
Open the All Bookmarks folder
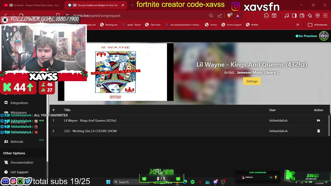318,25
